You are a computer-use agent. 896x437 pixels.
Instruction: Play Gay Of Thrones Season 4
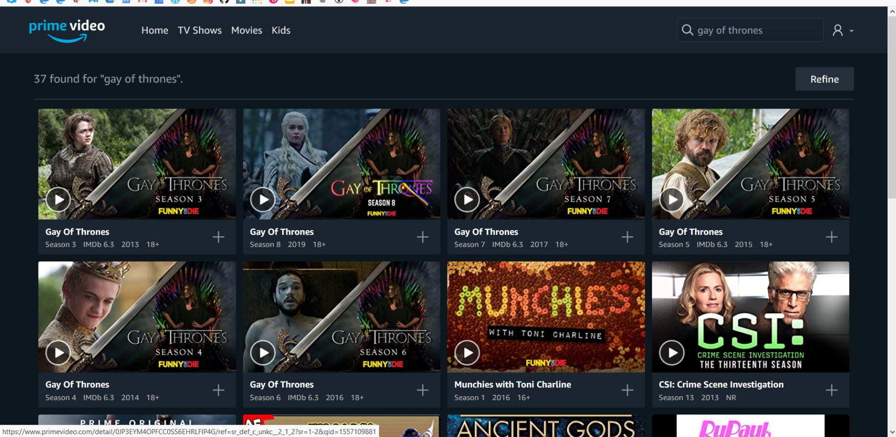(x=58, y=352)
